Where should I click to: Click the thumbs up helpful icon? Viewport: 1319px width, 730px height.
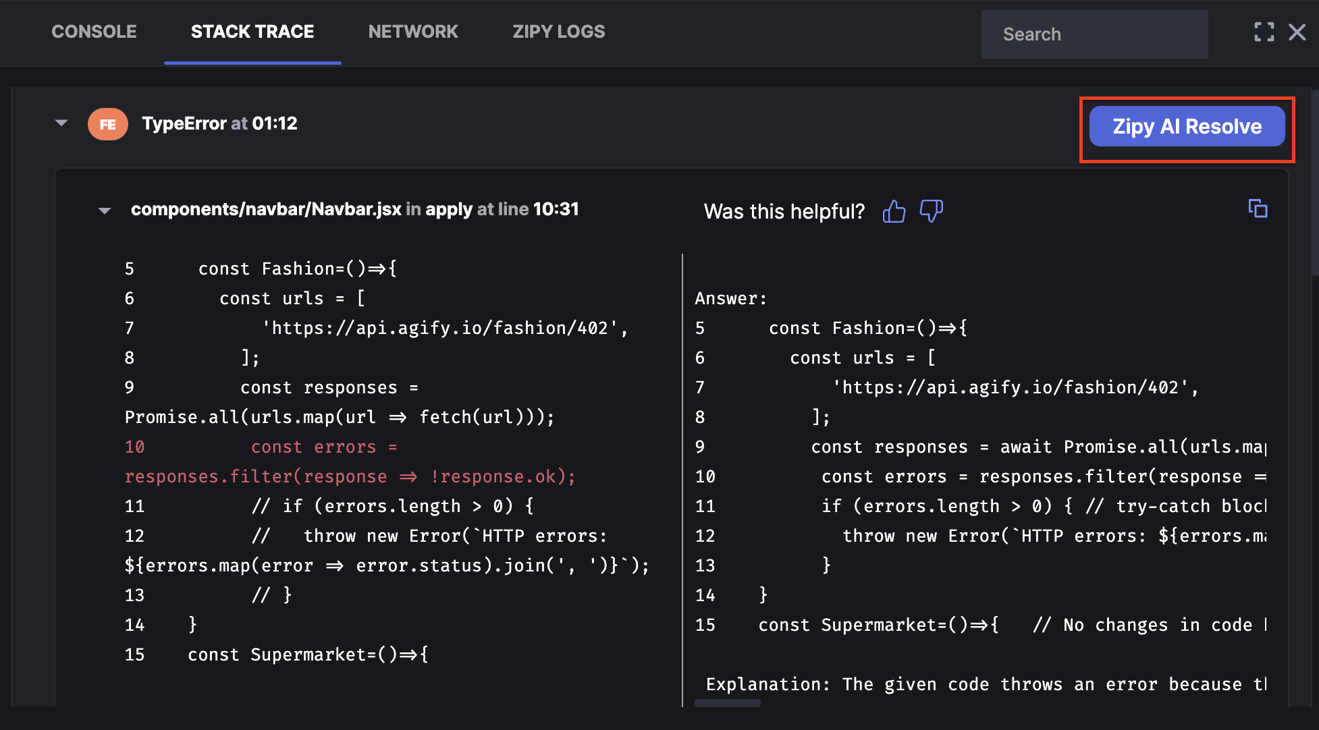(x=894, y=211)
